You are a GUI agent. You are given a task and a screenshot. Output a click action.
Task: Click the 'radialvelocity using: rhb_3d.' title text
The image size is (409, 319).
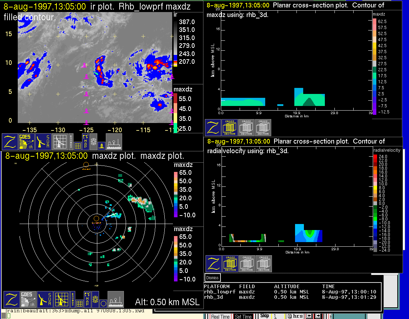click(248, 151)
